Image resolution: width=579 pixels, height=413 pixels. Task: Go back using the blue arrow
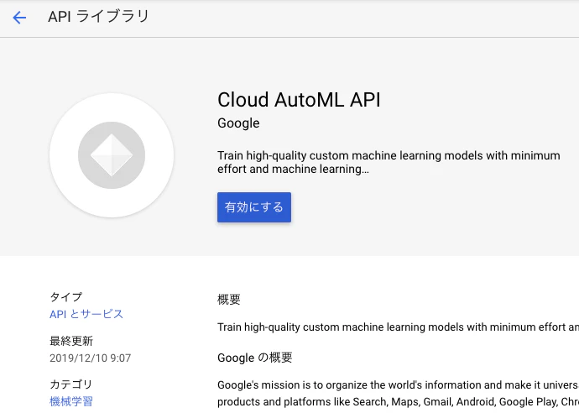pos(19,18)
